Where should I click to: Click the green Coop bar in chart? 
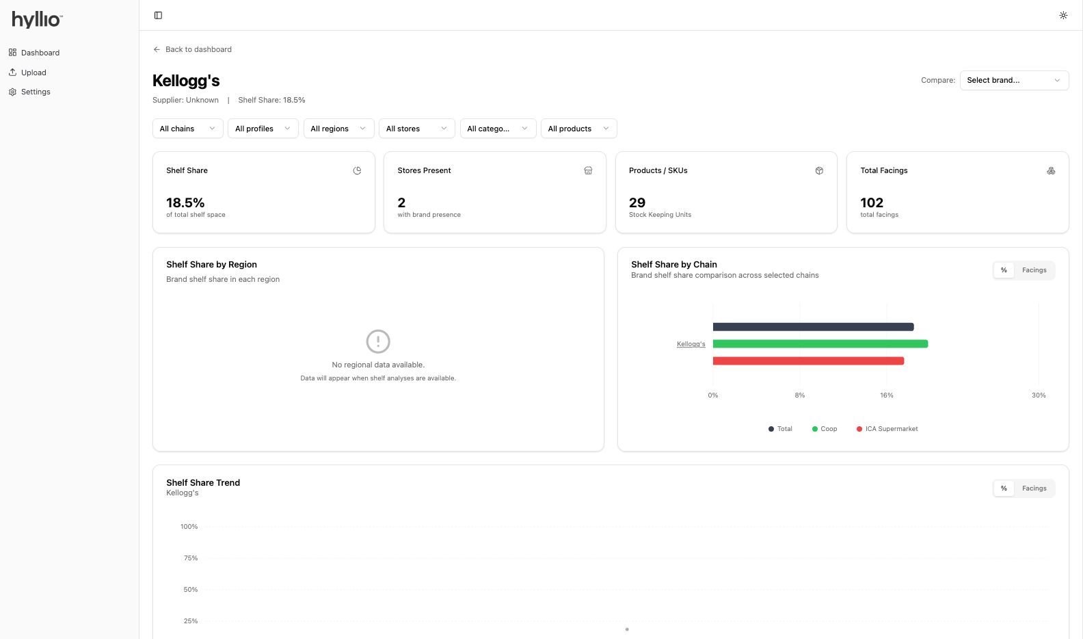[x=820, y=344]
